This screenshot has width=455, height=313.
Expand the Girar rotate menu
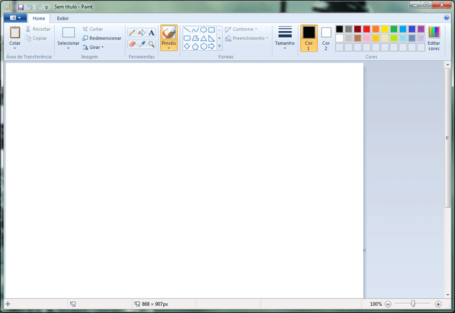pyautogui.click(x=96, y=48)
